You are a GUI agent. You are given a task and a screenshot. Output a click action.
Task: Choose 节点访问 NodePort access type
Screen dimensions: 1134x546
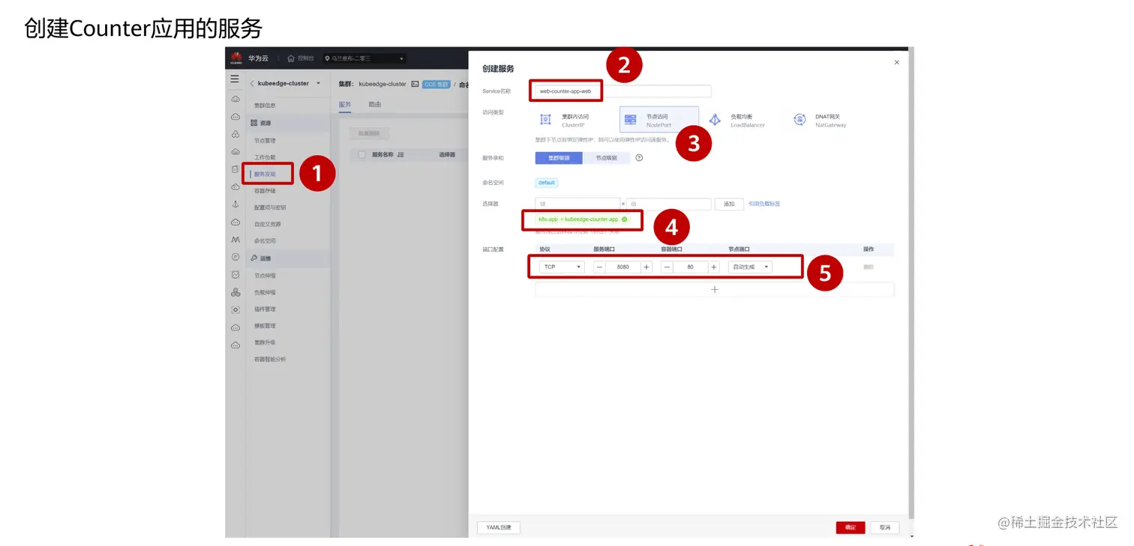659,120
